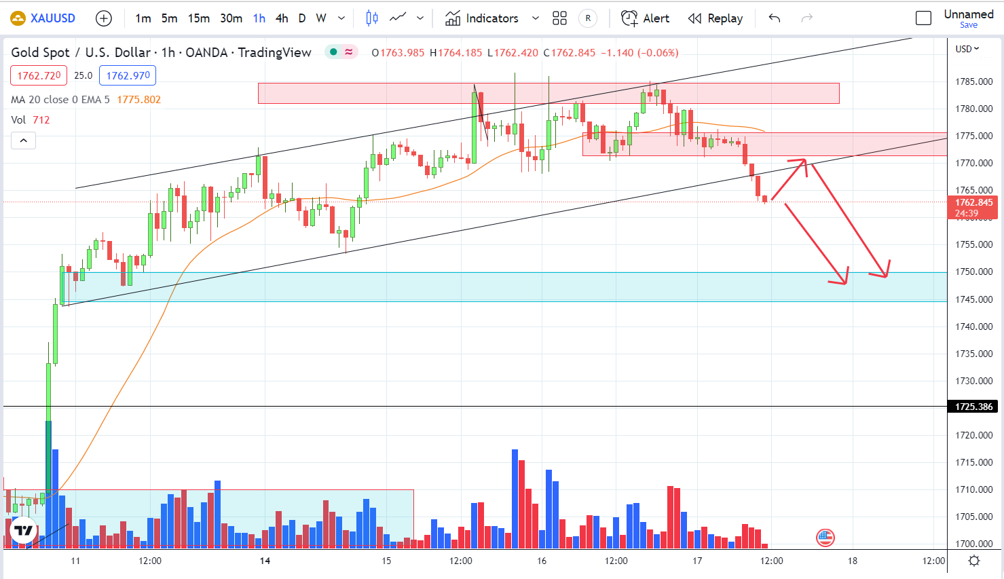Open the Indicators menu

482,18
